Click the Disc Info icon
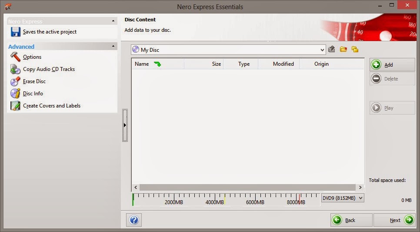420x232 pixels. click(x=15, y=93)
